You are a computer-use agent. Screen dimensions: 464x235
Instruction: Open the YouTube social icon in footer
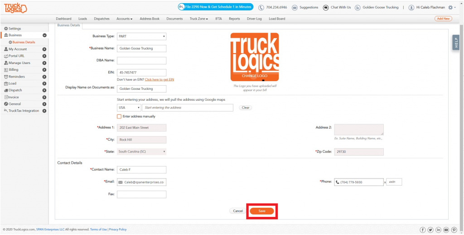coord(446,230)
